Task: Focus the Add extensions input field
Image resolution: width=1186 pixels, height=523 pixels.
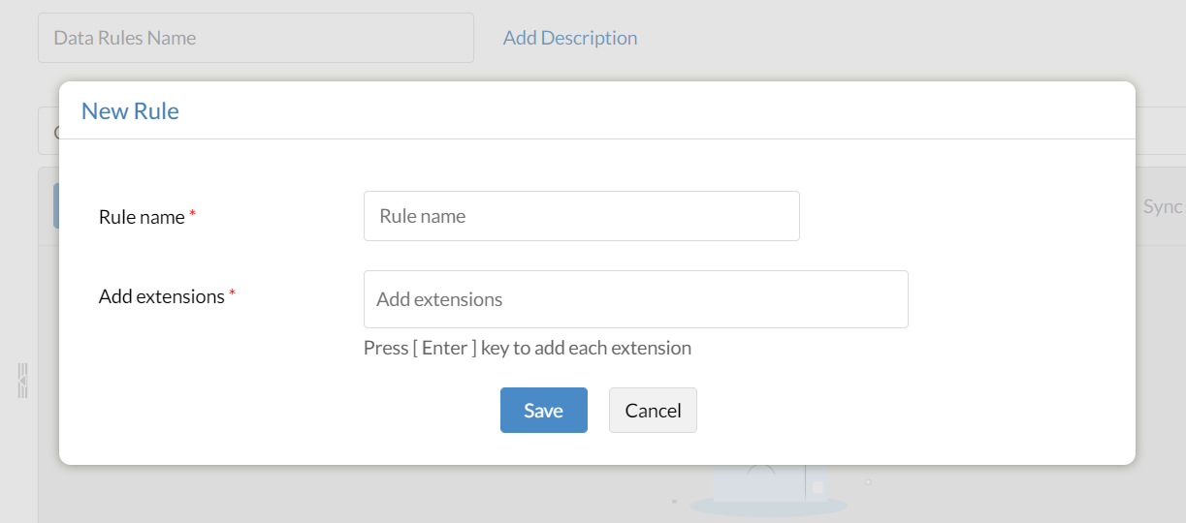Action: pyautogui.click(x=635, y=299)
